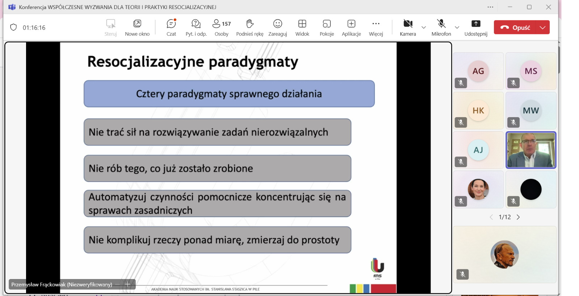Share content with Udostępnij
Viewport: 579px width, 296px height.
(476, 27)
